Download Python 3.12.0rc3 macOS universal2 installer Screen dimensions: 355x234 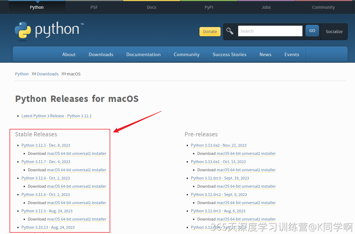point(246,186)
